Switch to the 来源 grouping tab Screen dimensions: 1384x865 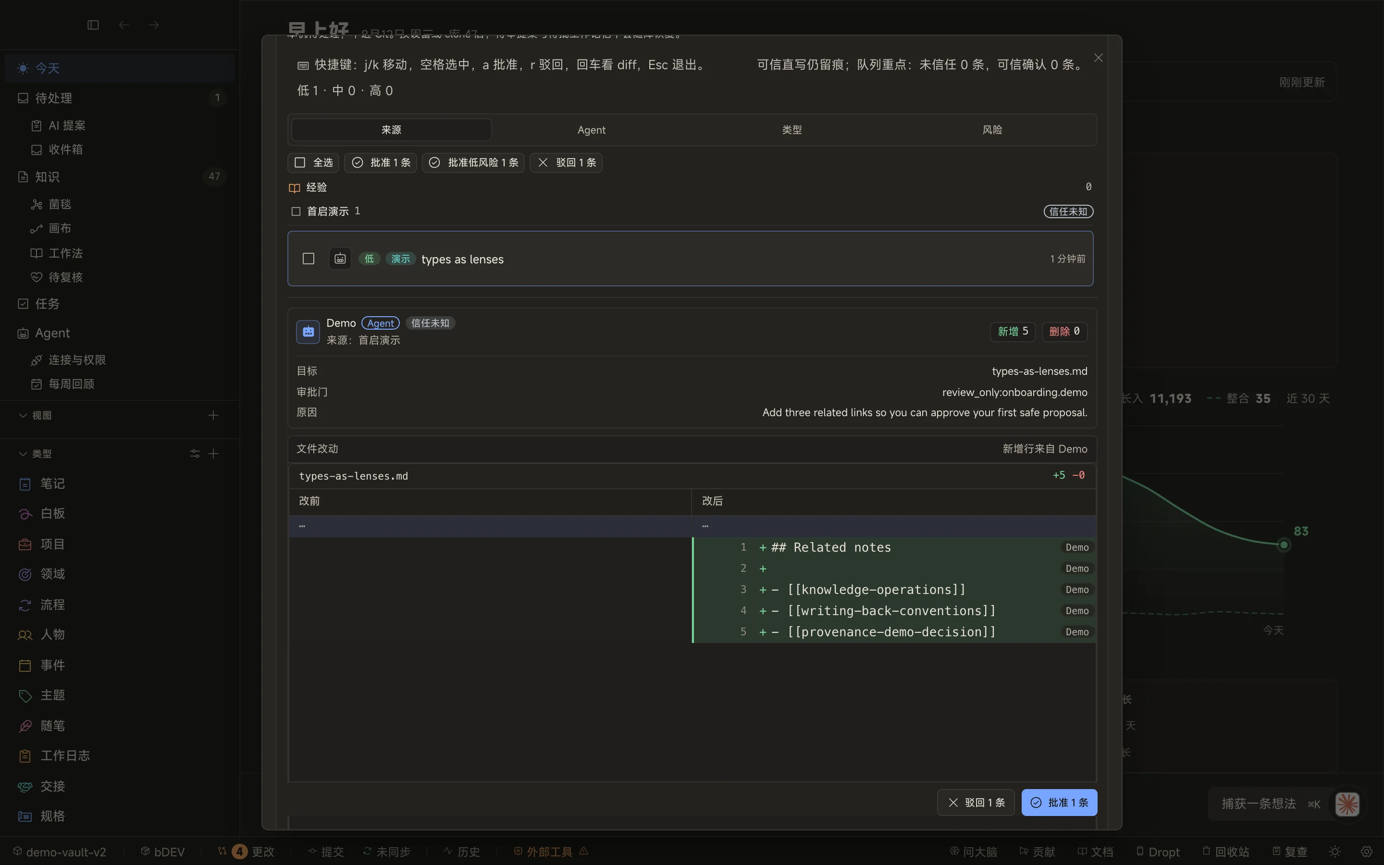coord(391,130)
